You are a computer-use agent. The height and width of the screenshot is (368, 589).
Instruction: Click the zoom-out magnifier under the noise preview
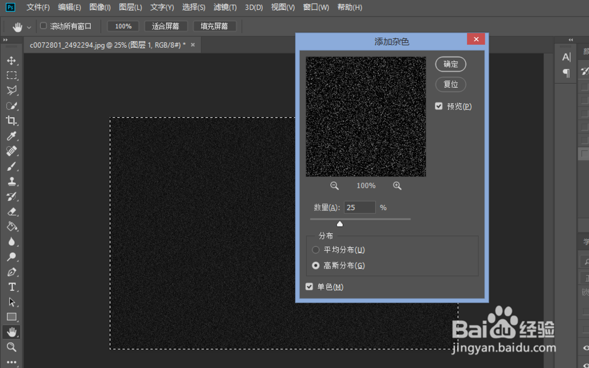(334, 185)
